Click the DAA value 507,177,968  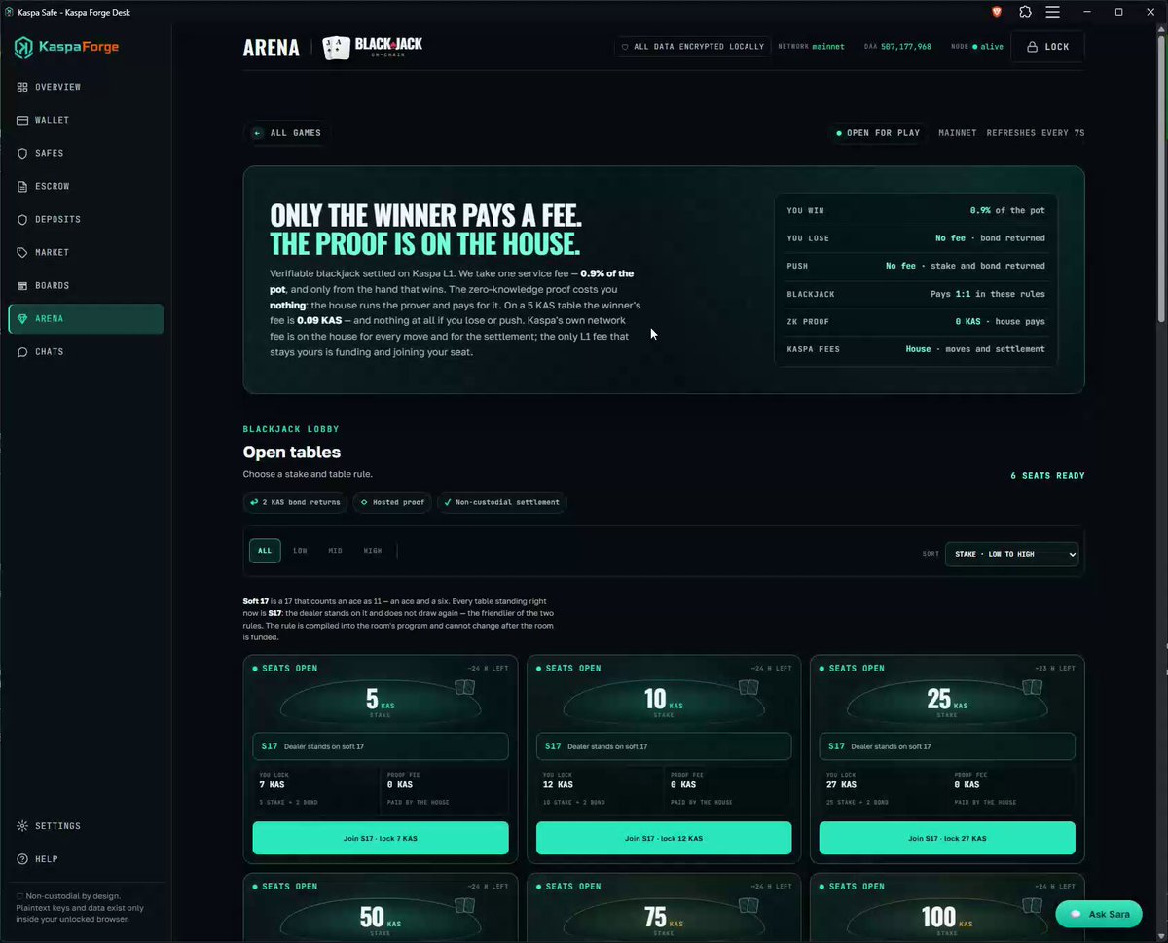906,47
